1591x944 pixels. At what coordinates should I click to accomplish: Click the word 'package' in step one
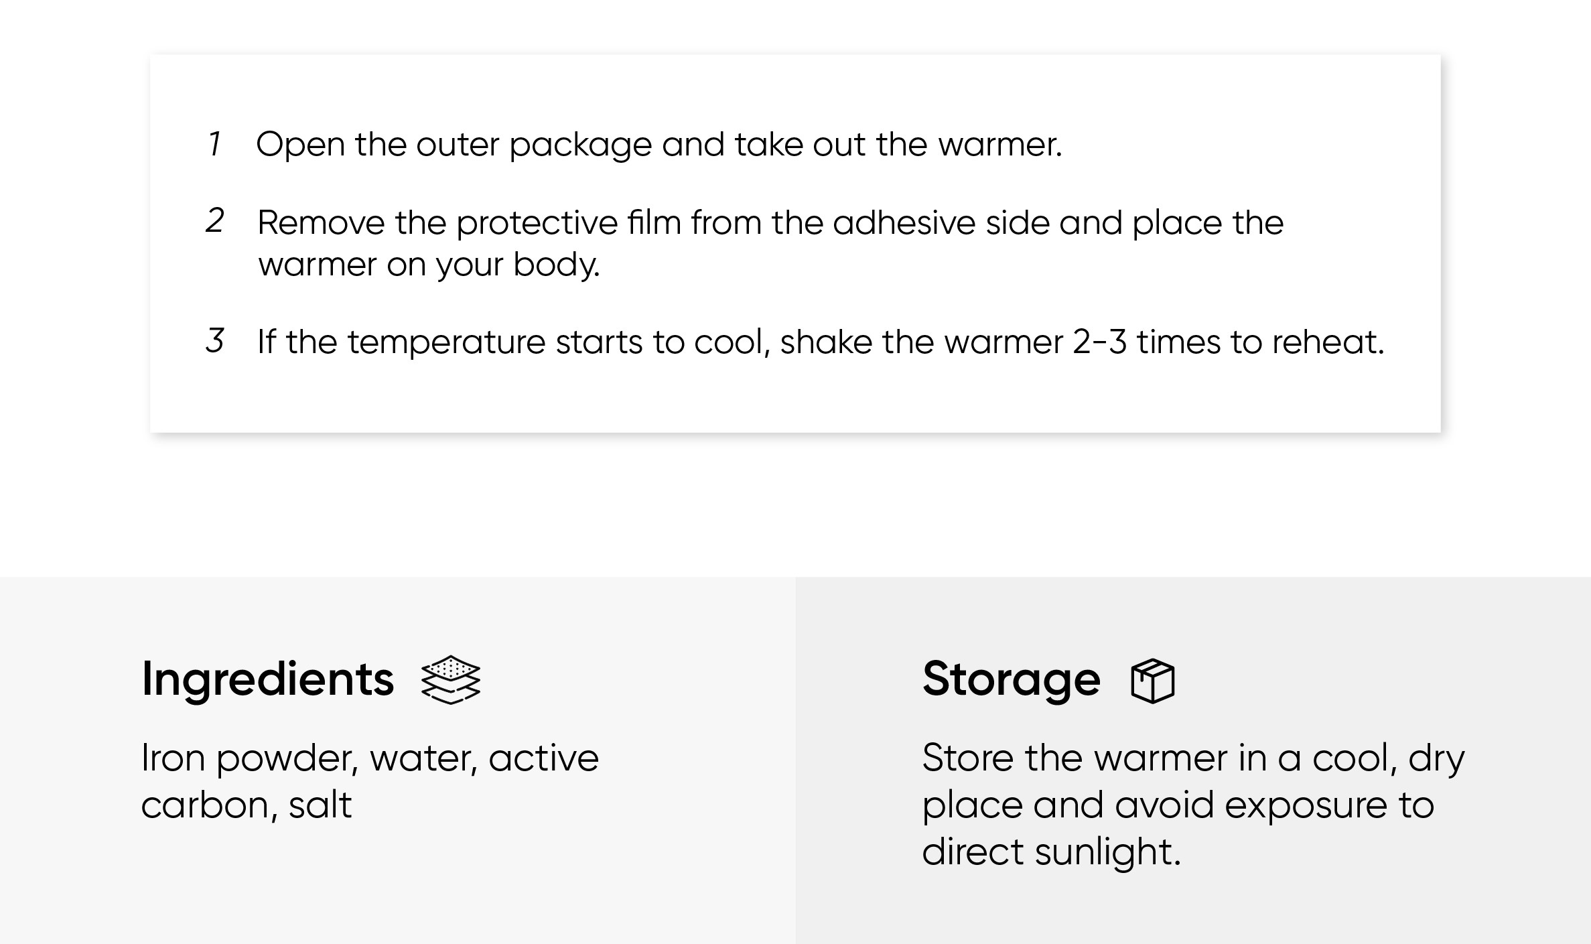[x=580, y=146]
